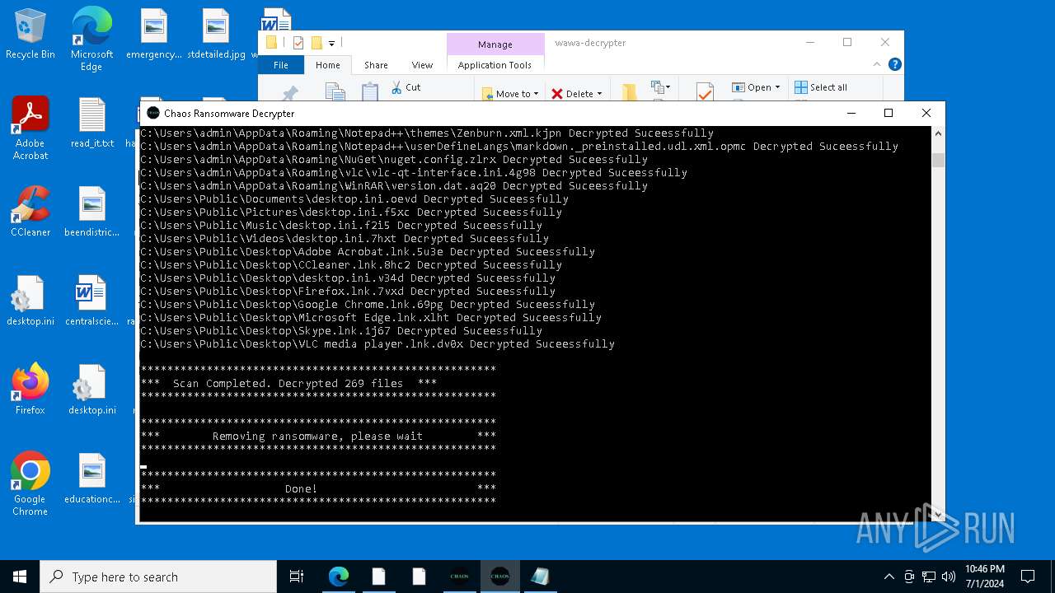This screenshot has height=593, width=1055.
Task: Click the console vertical scrollbar thumb
Action: pos(938,160)
